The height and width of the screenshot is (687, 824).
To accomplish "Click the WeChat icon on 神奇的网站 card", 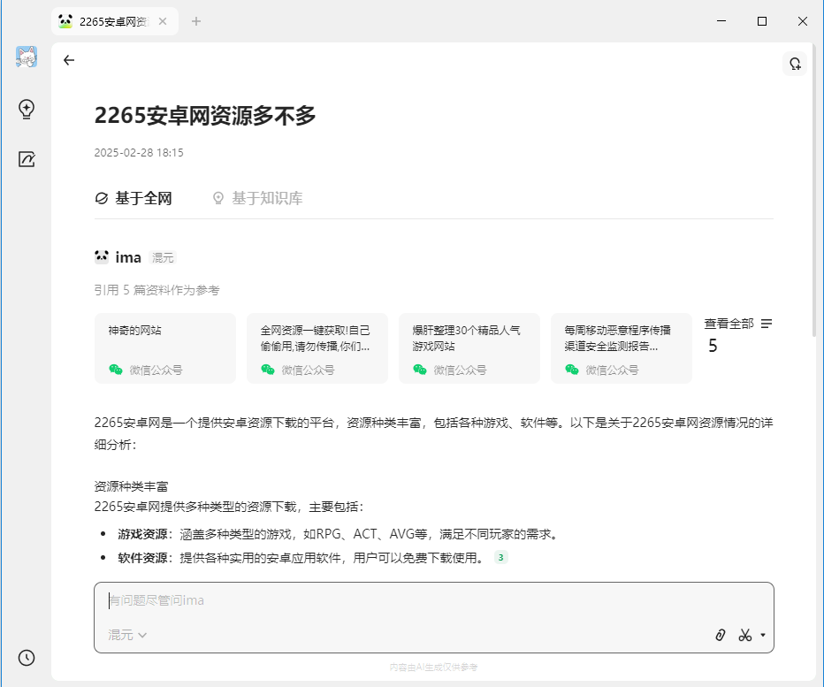I will [115, 370].
